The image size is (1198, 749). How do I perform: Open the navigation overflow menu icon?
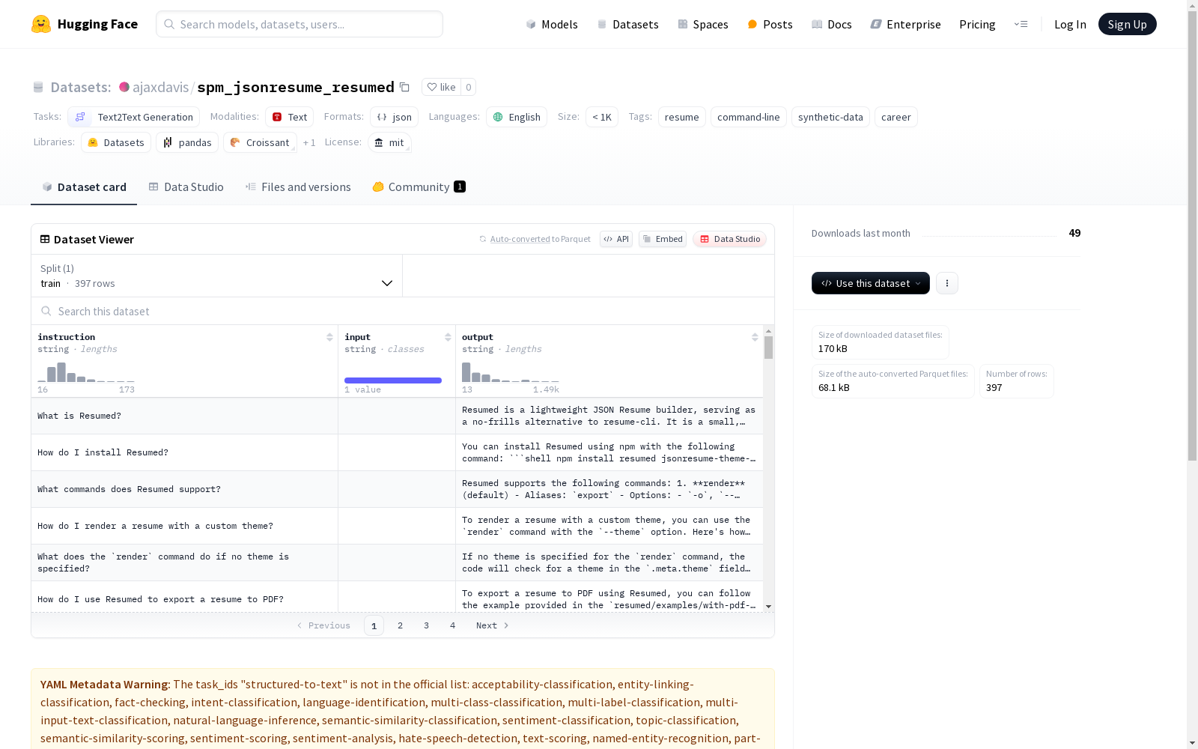[1021, 24]
